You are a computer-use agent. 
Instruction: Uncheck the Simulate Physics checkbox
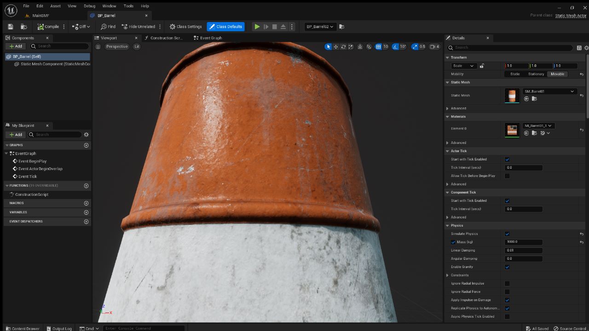click(507, 234)
